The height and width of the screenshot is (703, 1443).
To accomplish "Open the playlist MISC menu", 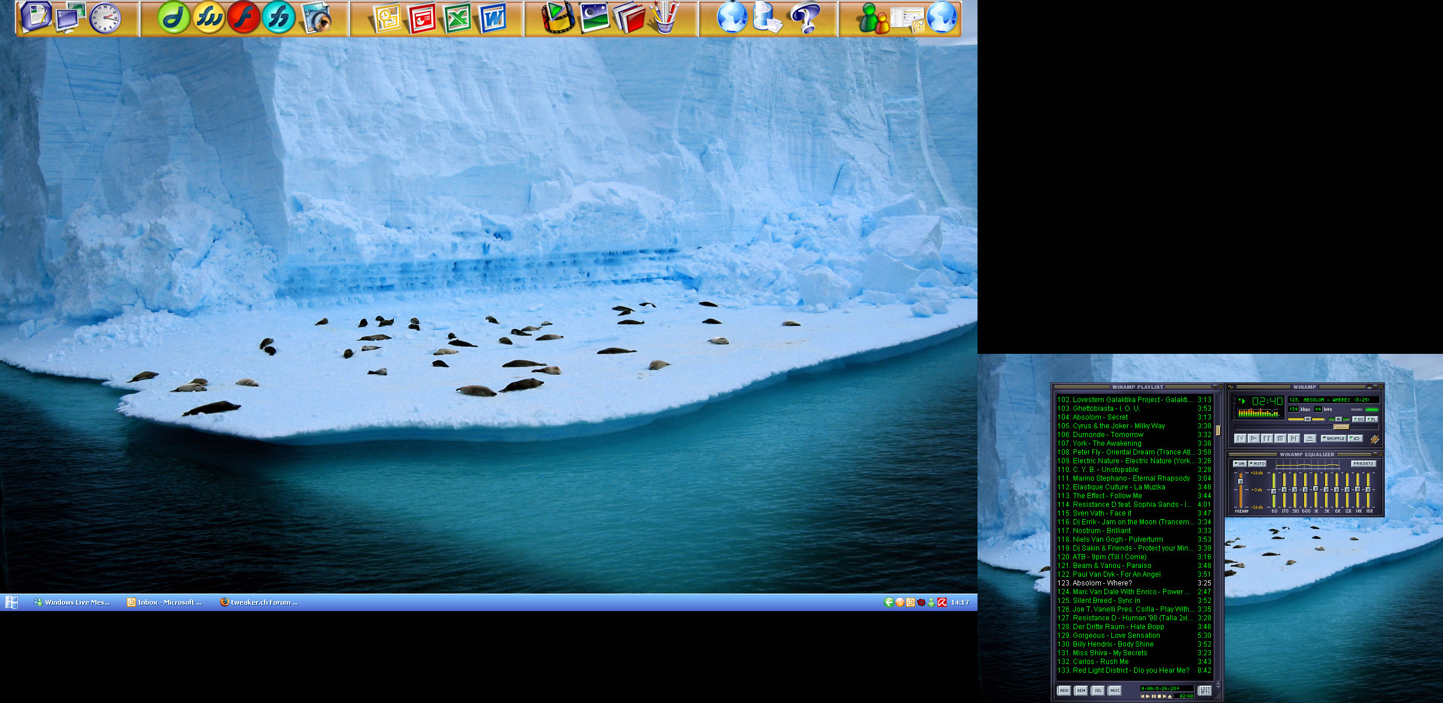I will click(1114, 691).
